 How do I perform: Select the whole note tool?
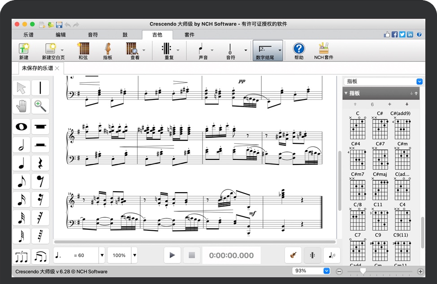[21, 126]
